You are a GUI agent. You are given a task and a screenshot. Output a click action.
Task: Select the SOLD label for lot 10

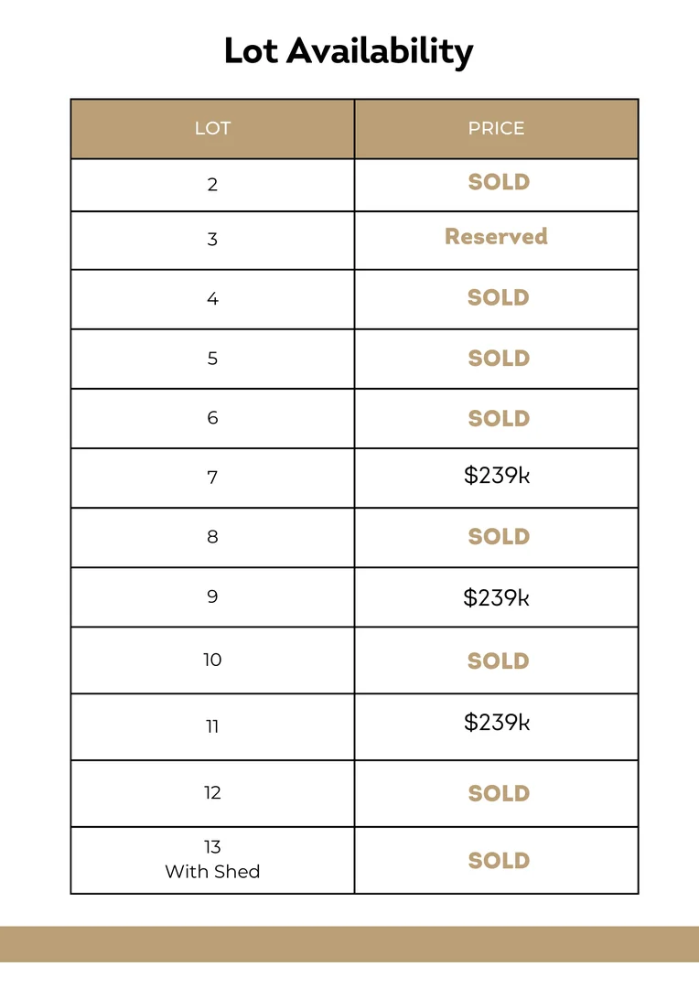click(x=499, y=660)
